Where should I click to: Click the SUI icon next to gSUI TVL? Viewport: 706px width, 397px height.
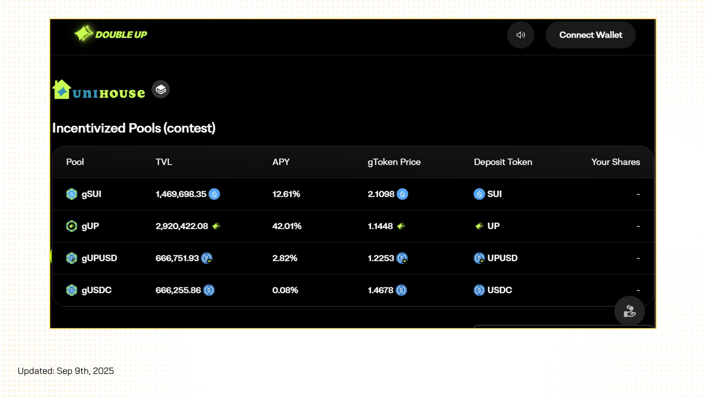(214, 194)
